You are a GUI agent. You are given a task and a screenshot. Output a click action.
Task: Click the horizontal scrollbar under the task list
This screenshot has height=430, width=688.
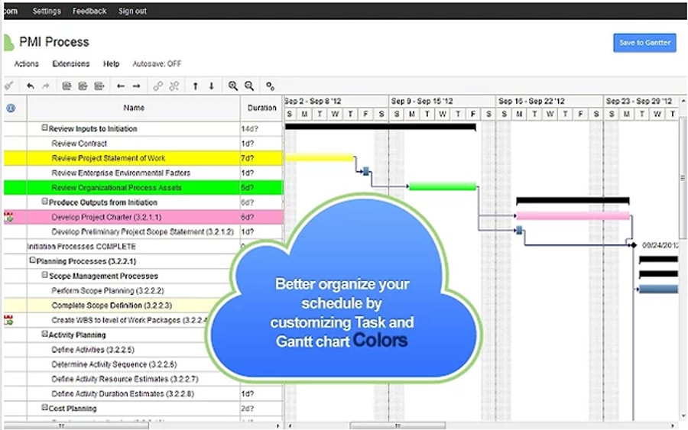(76, 425)
